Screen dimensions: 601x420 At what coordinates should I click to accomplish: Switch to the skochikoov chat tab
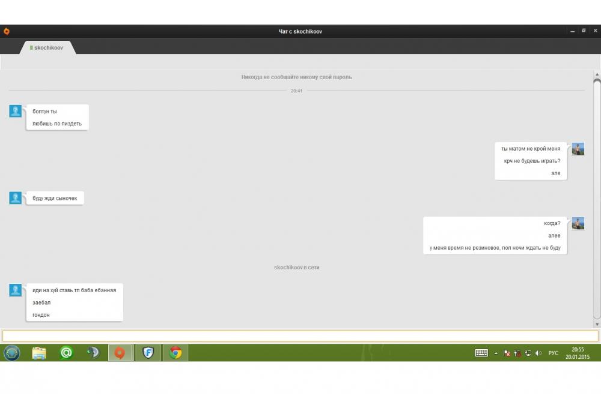[x=47, y=47]
